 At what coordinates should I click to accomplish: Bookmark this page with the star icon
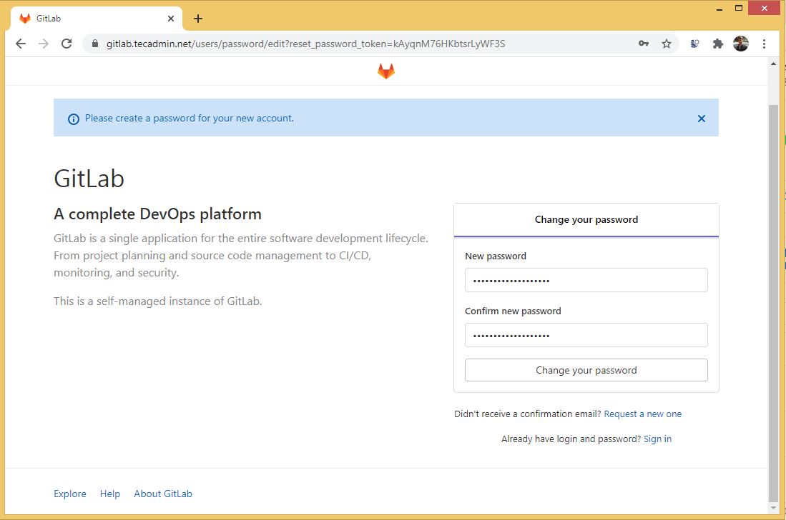point(667,44)
